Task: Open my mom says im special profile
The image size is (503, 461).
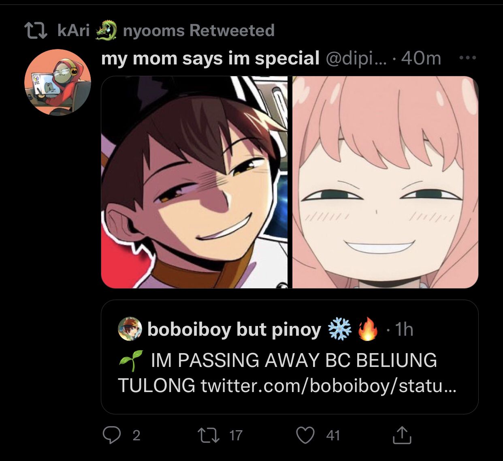Action: (210, 58)
